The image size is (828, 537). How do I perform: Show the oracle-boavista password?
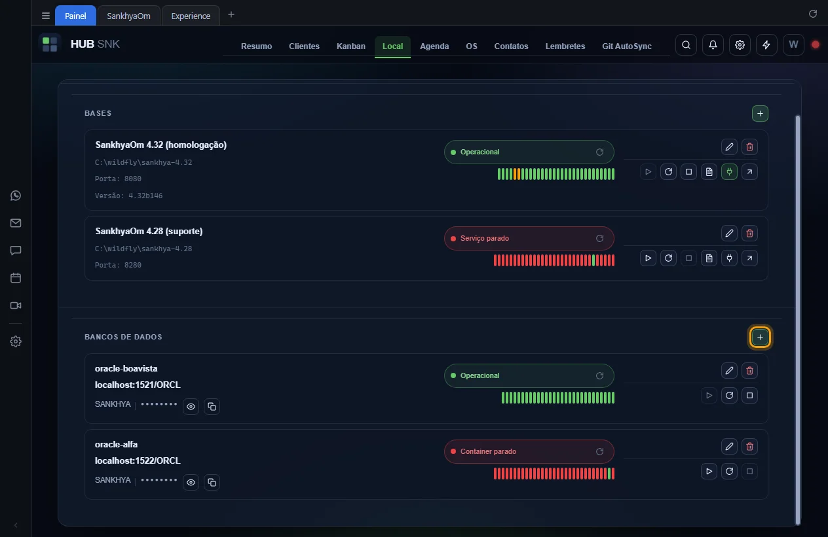[191, 407]
